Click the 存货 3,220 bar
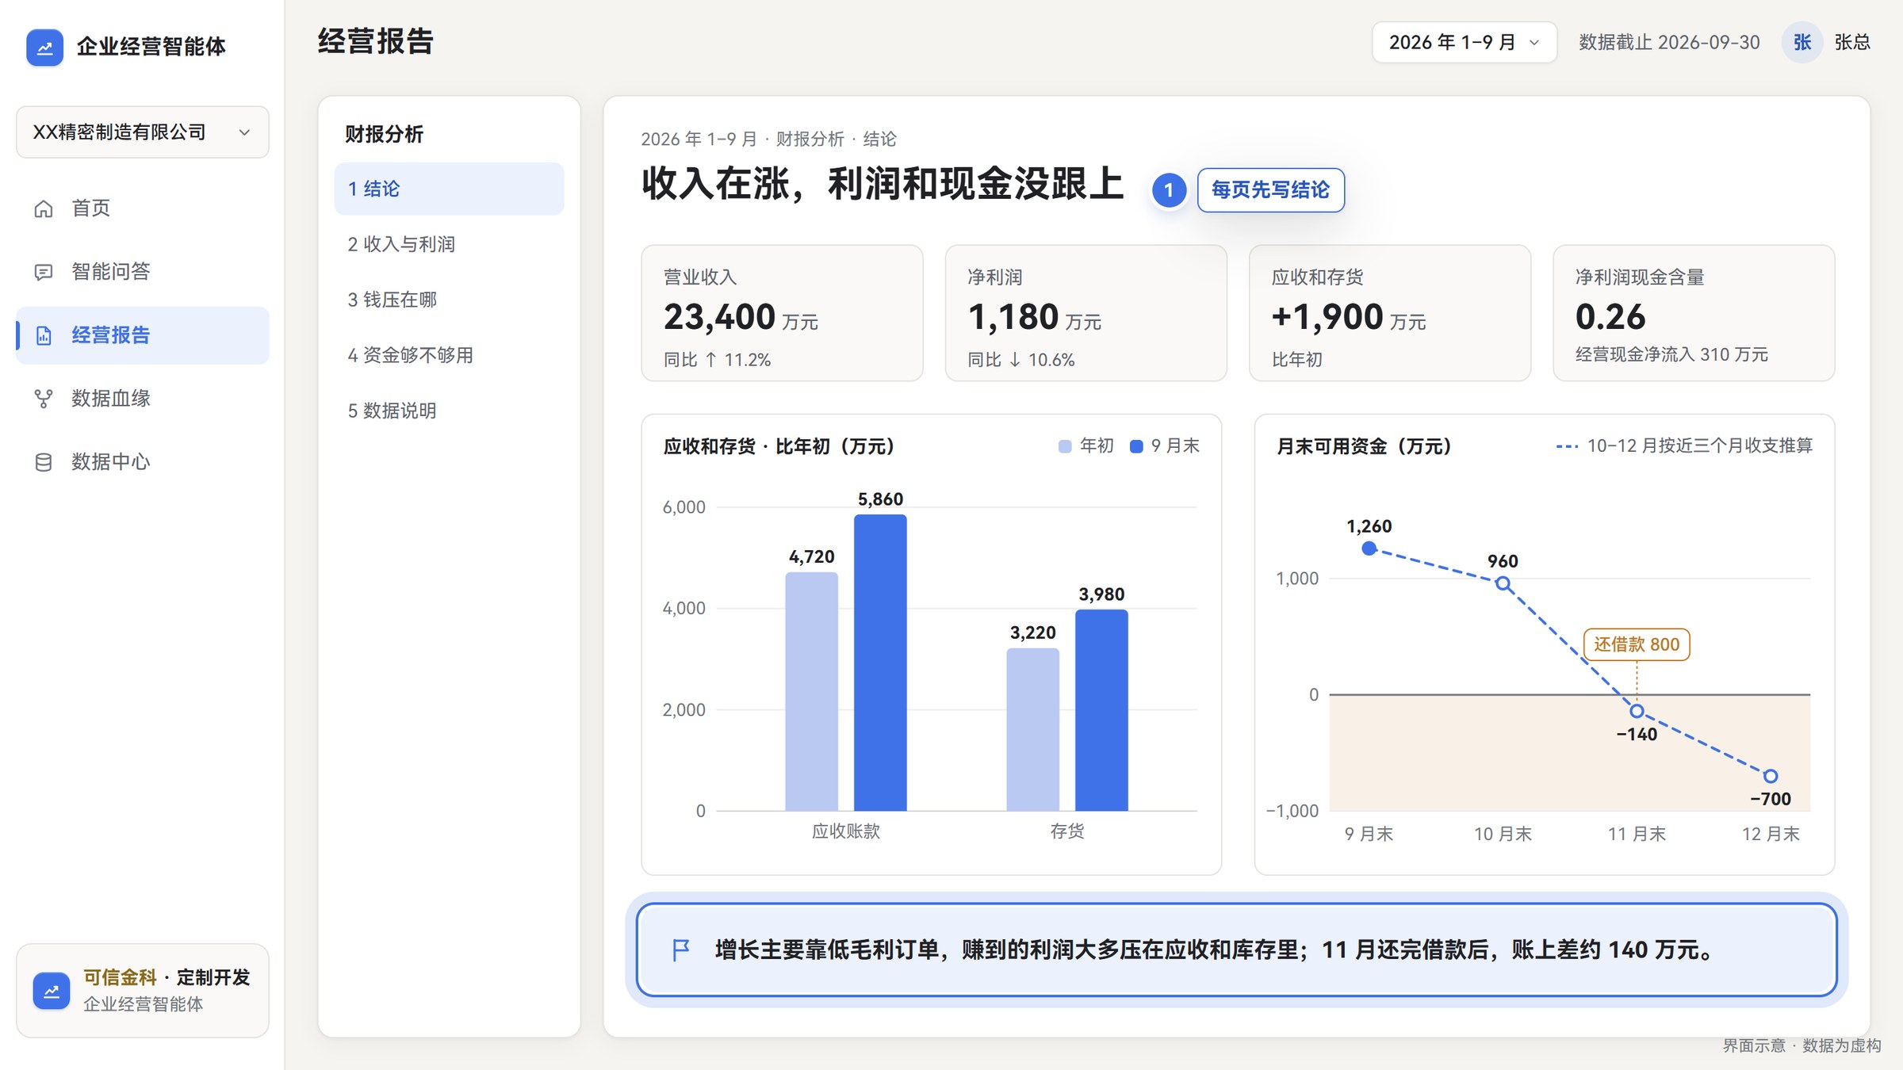The image size is (1903, 1070). pos(1032,729)
